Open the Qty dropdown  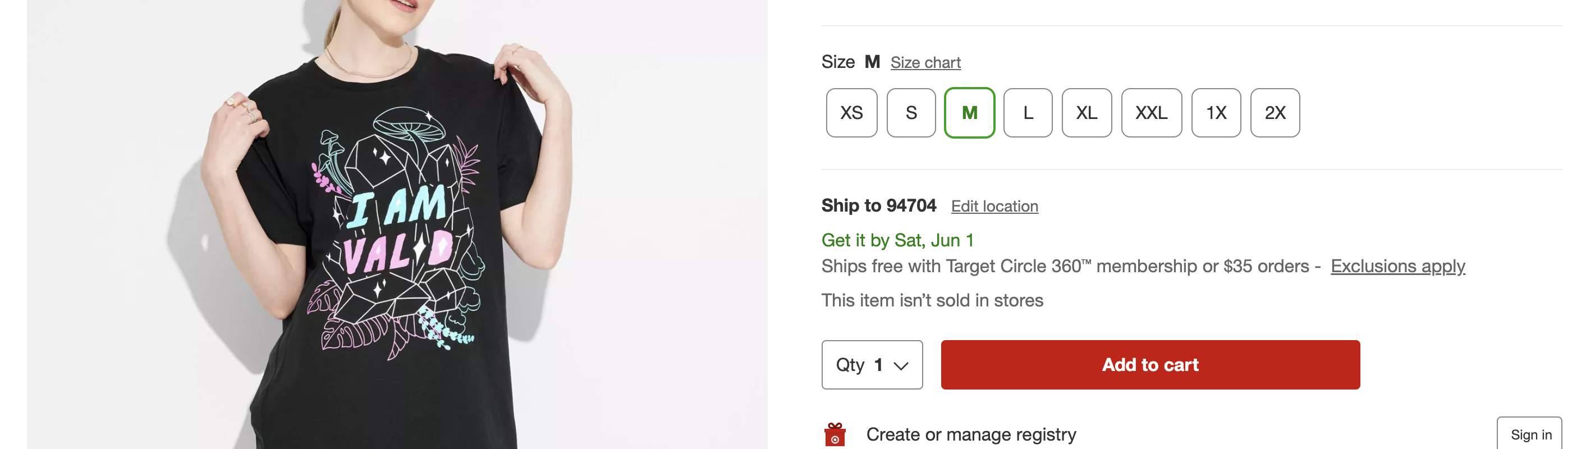click(x=871, y=365)
